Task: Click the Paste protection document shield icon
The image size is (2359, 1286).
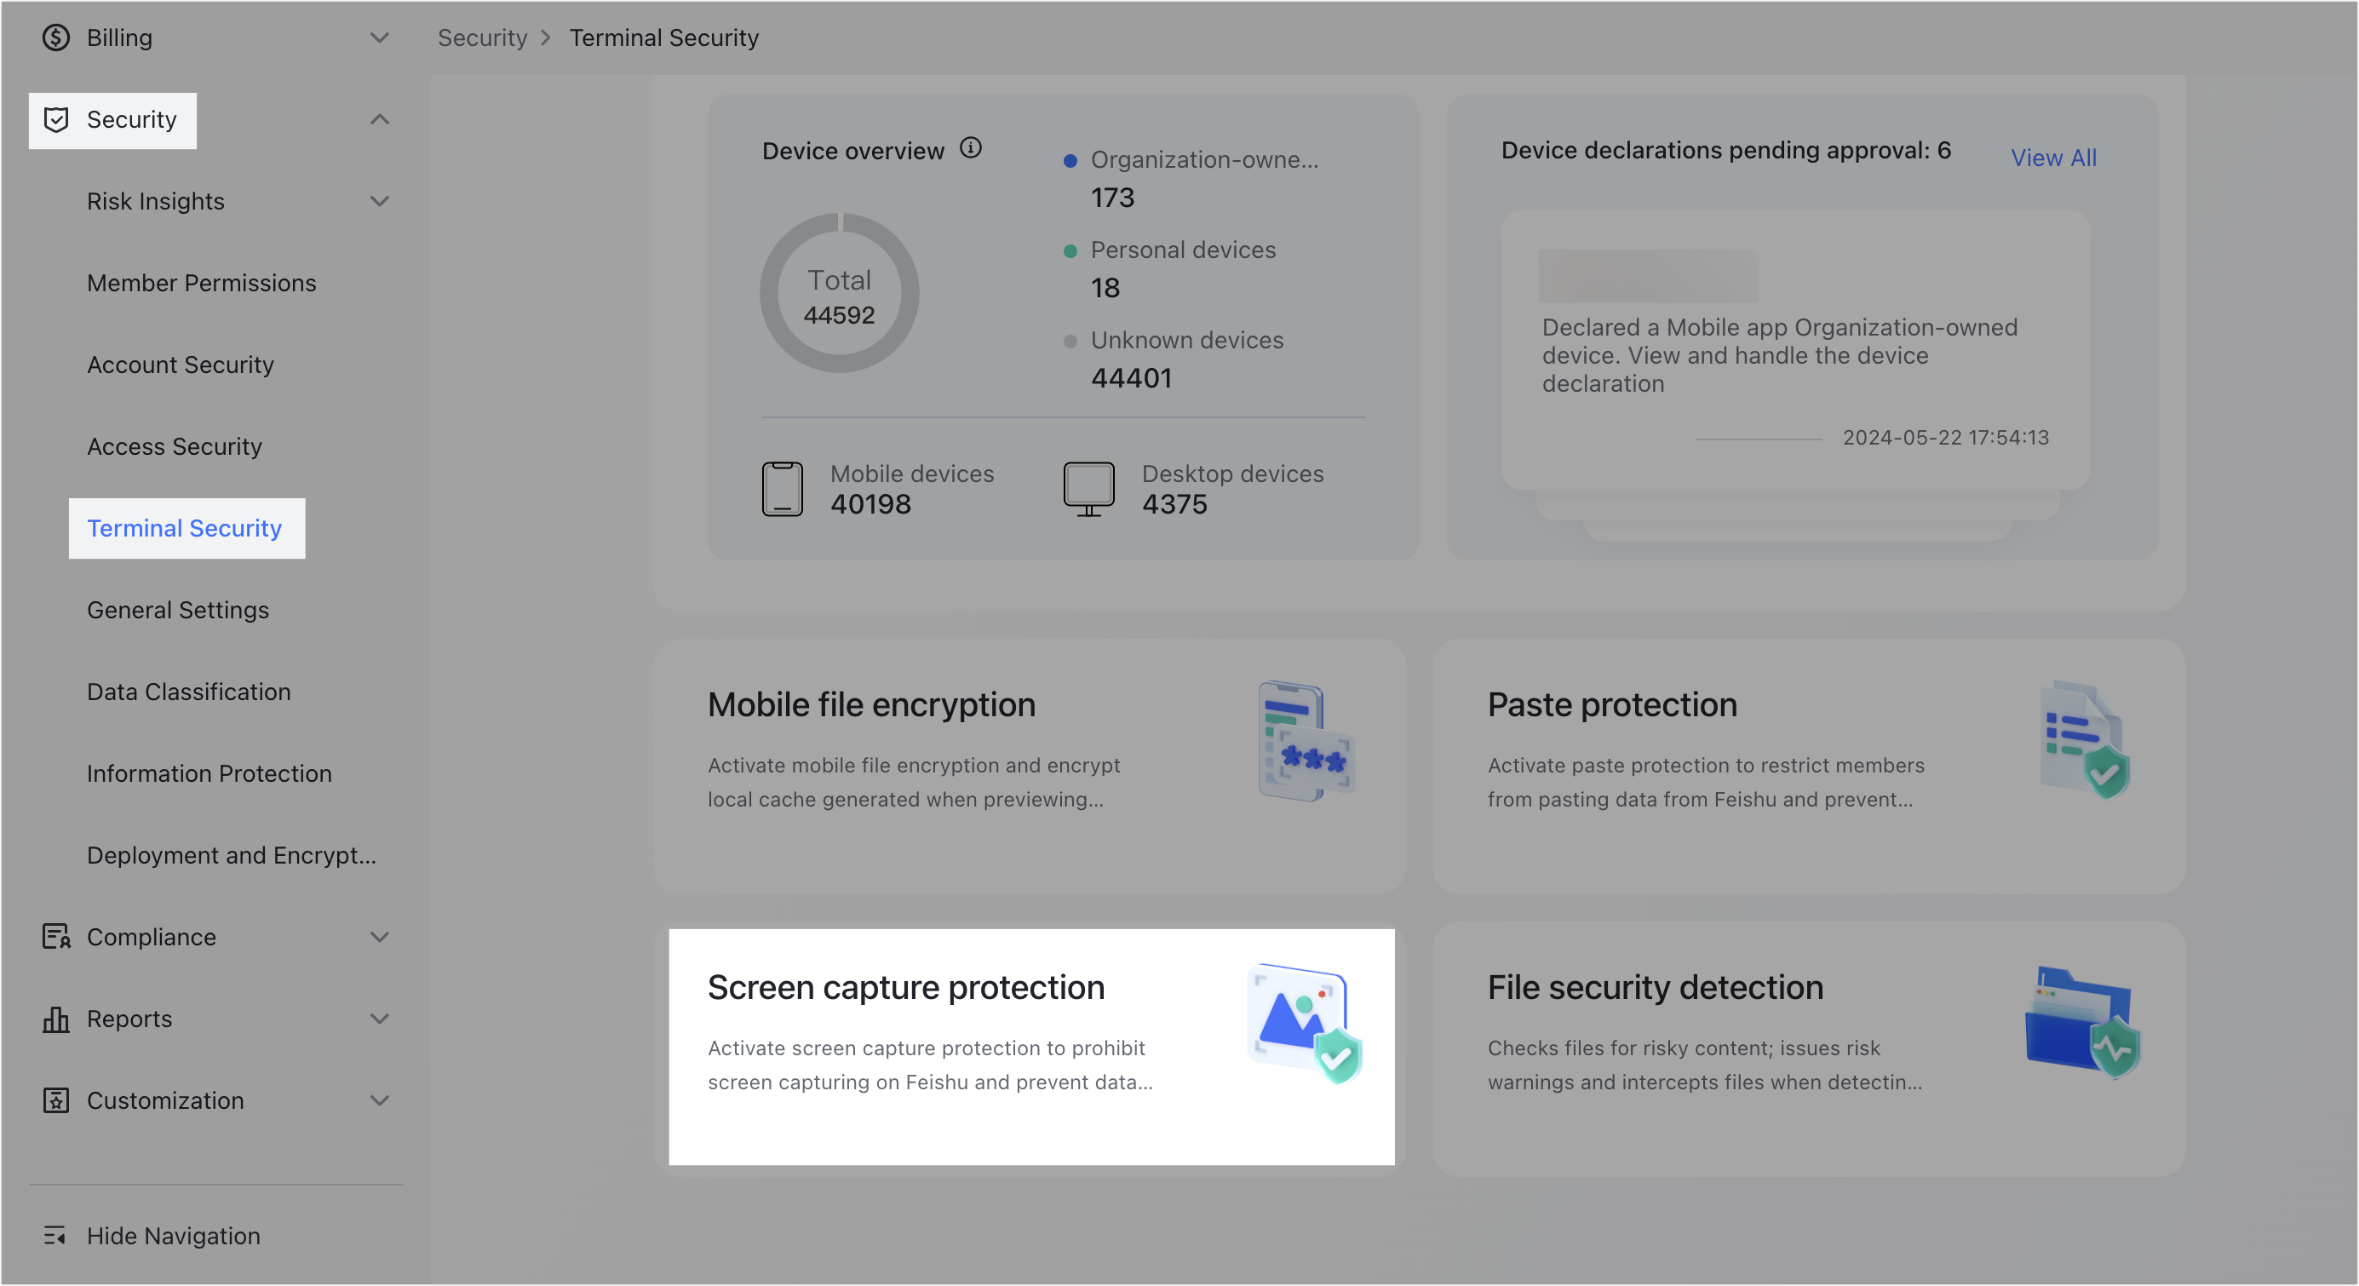Action: tap(2083, 738)
